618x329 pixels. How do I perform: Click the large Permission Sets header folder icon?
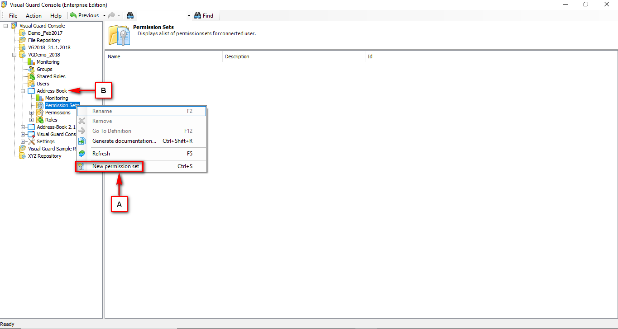pos(120,34)
